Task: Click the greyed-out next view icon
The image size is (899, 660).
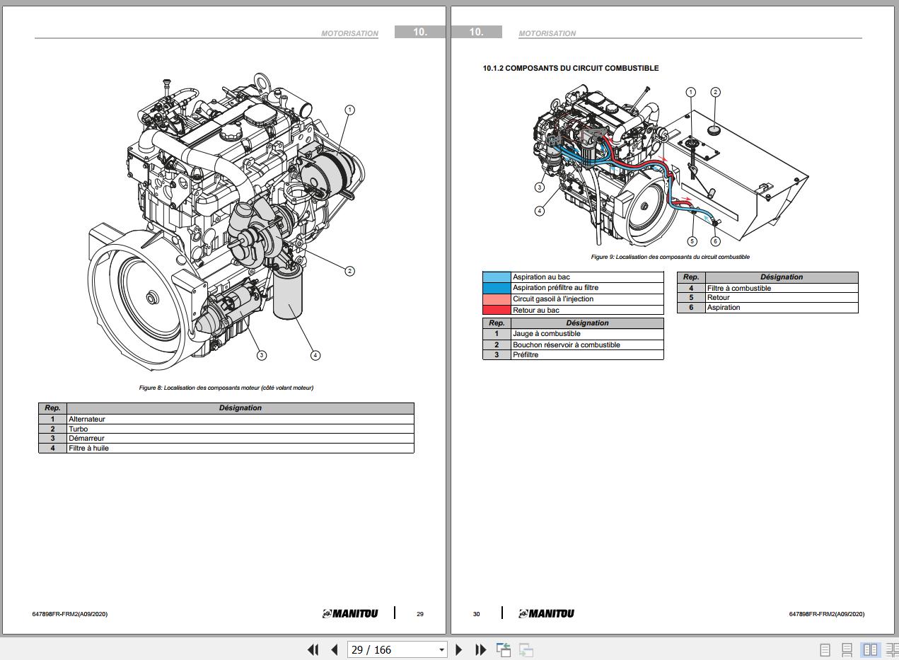Action: (526, 649)
